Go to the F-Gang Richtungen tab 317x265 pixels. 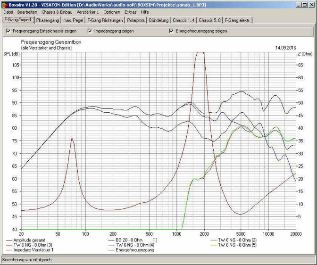[105, 20]
